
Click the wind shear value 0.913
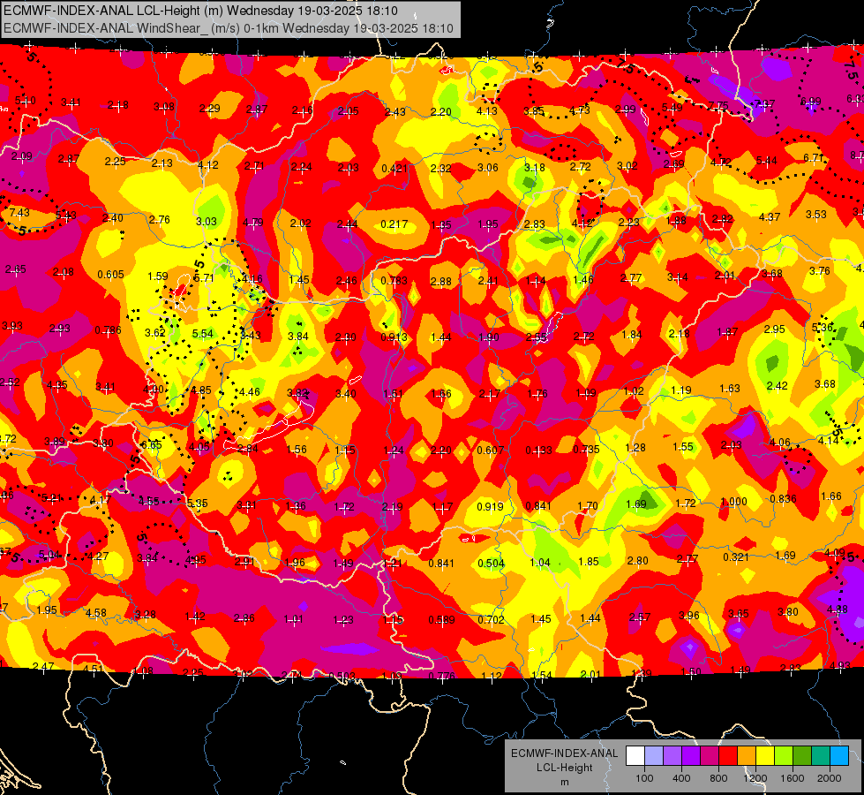[394, 337]
